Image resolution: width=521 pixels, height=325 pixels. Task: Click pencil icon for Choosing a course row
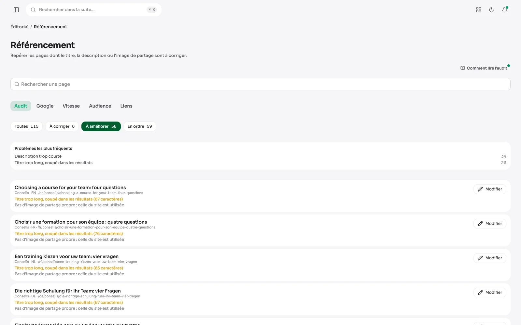click(x=480, y=189)
